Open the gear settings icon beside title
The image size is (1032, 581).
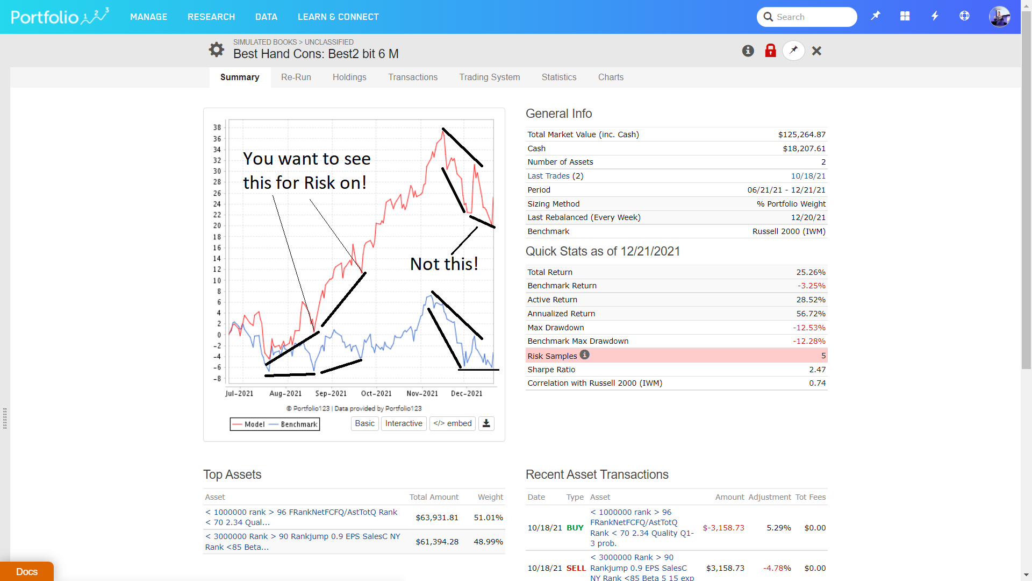[x=217, y=49]
